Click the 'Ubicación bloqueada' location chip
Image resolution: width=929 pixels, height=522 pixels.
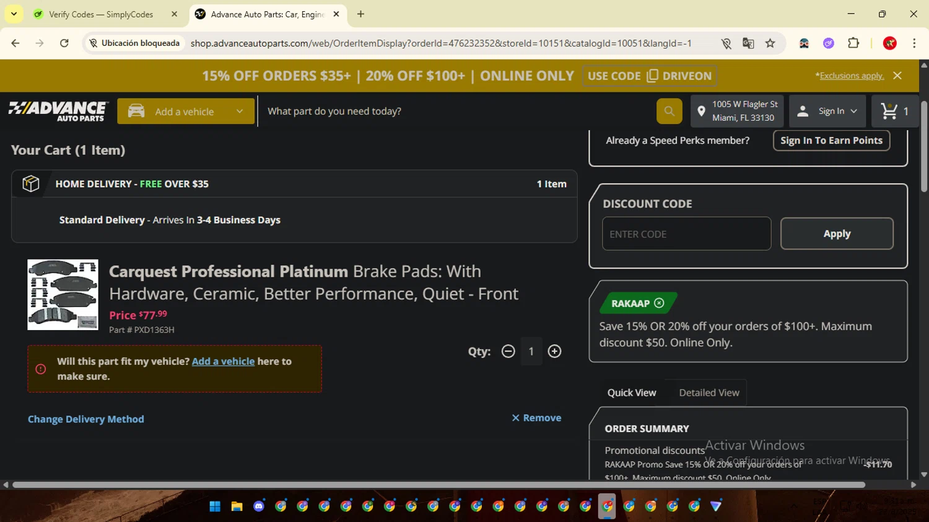[134, 43]
